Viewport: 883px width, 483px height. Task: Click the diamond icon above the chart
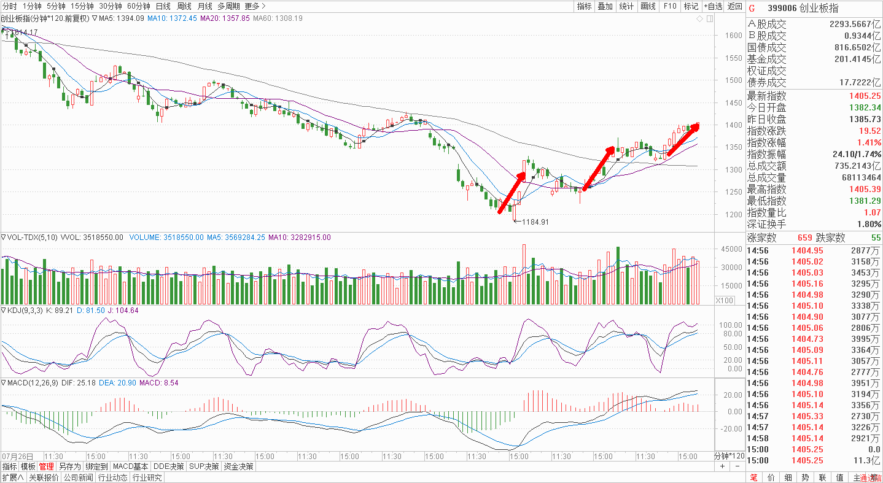[699, 19]
